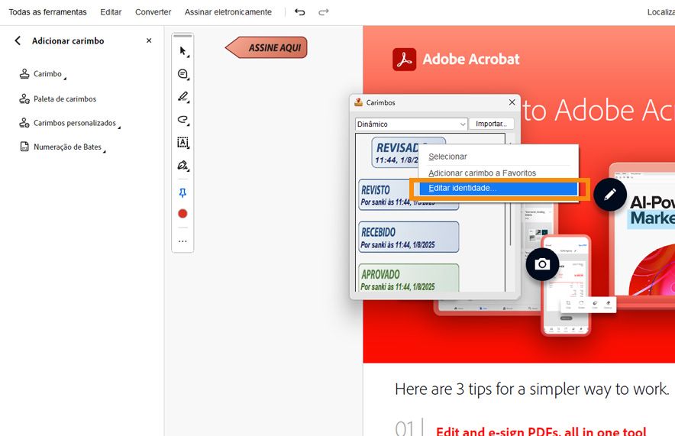The width and height of the screenshot is (675, 436).
Task: Open the sign fountain pen tool
Action: [x=183, y=165]
